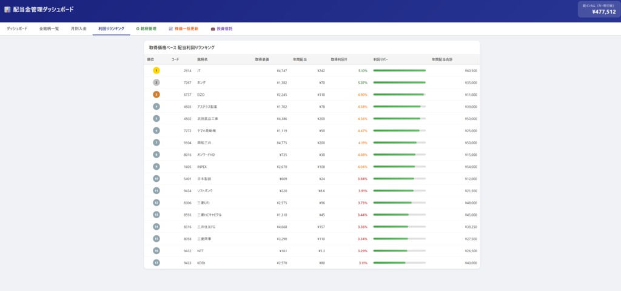Screen dimensions: 621x291
Task: Click the 銘柄名 column header
Action: pos(203,59)
